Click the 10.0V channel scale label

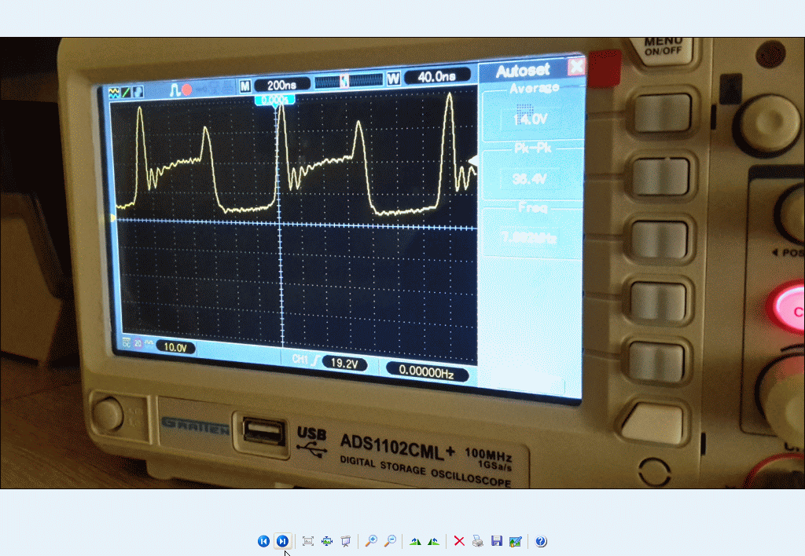pyautogui.click(x=175, y=346)
